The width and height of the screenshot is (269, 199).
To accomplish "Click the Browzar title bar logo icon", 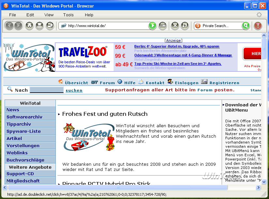I will click(6, 6).
